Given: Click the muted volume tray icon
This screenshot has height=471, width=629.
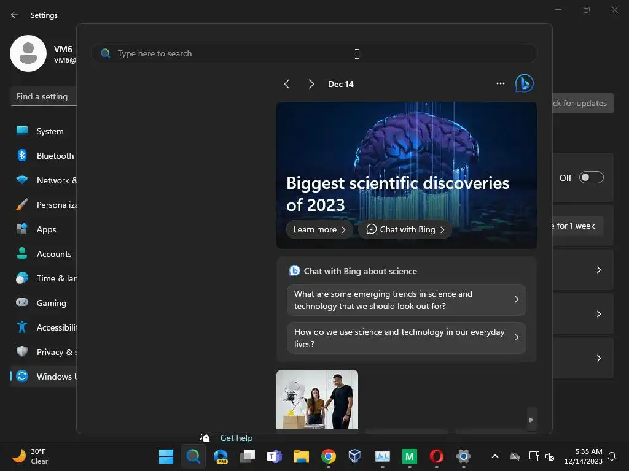Looking at the screenshot, I should click(550, 456).
